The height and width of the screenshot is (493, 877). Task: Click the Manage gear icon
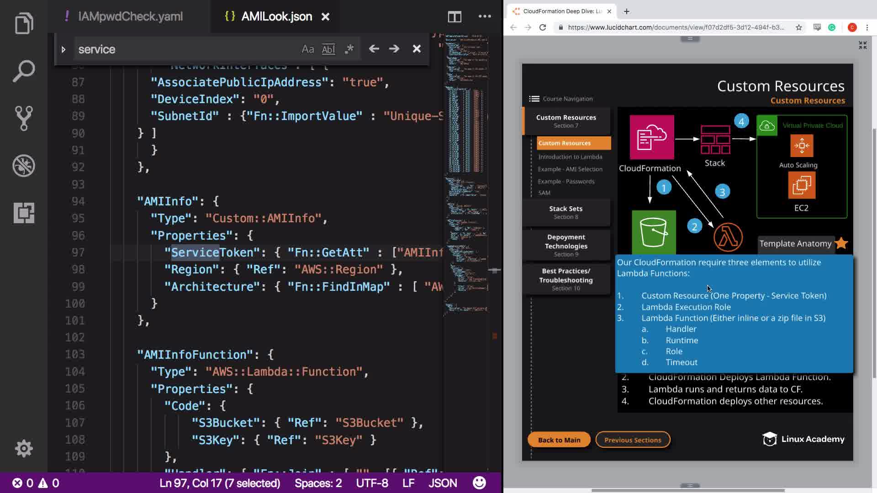[x=24, y=448]
